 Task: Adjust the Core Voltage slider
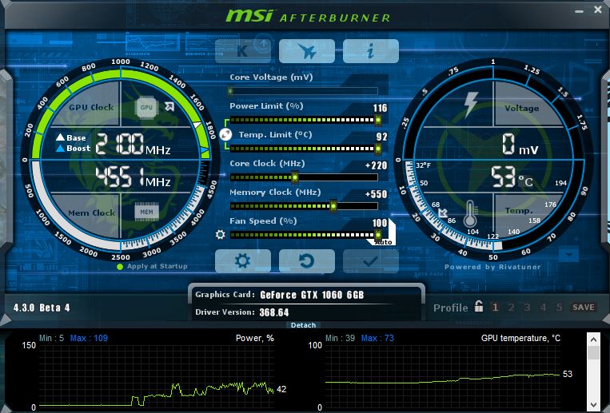point(304,91)
